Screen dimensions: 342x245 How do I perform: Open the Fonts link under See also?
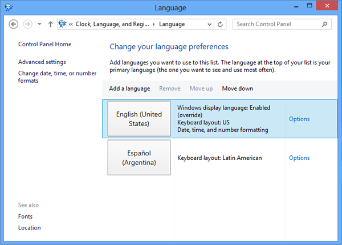[x=25, y=216]
